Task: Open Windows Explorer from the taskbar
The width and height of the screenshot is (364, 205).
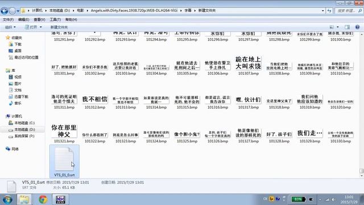Action: [x=24, y=199]
